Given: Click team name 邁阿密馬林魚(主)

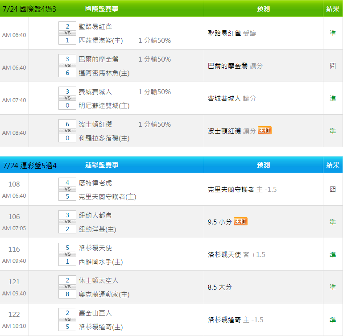Looking at the screenshot, I should (104, 73).
